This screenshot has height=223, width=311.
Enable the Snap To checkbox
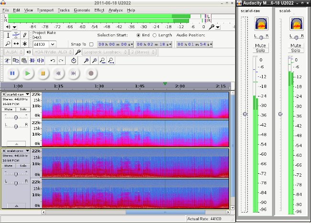click(x=91, y=44)
